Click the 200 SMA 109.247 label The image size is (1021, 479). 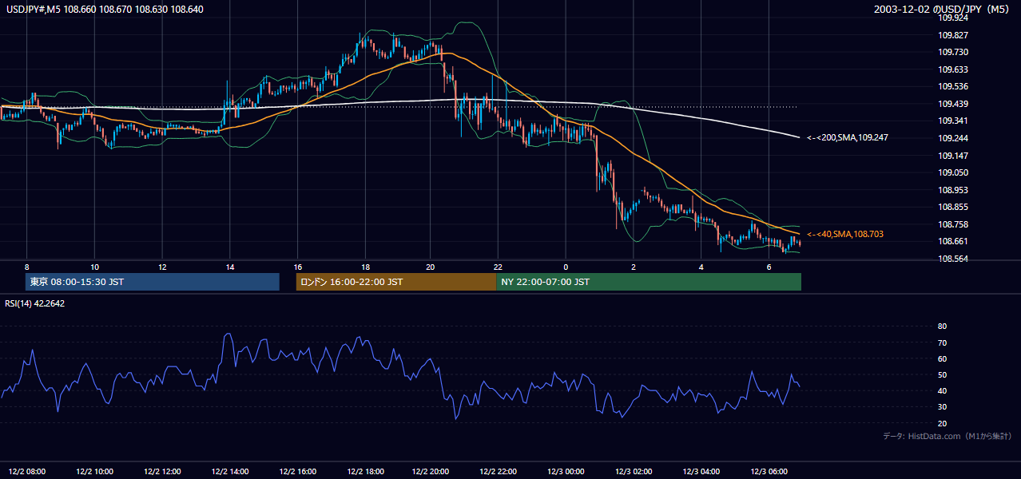click(x=847, y=138)
